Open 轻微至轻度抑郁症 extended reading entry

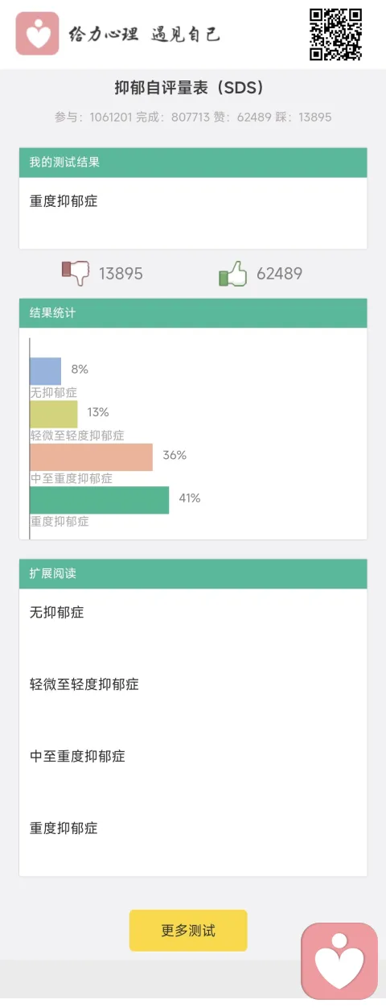pyautogui.click(x=193, y=684)
